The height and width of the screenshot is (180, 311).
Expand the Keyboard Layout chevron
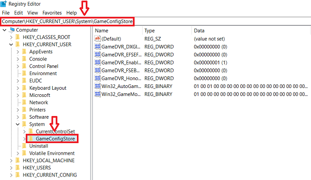click(18, 88)
